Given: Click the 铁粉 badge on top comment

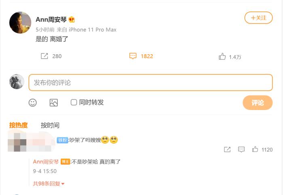Looking at the screenshot, I should (x=62, y=140).
